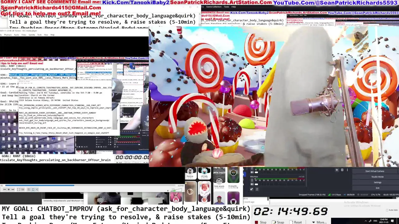Add scene transition with plus icon
The image size is (399, 224).
point(337,170)
